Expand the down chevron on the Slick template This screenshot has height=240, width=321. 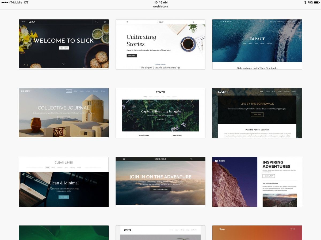click(x=64, y=64)
